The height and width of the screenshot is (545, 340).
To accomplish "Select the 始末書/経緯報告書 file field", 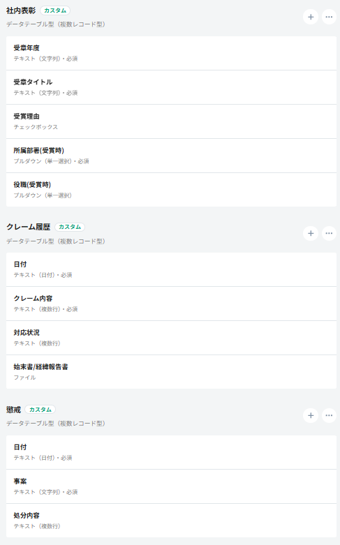I will 171,371.
